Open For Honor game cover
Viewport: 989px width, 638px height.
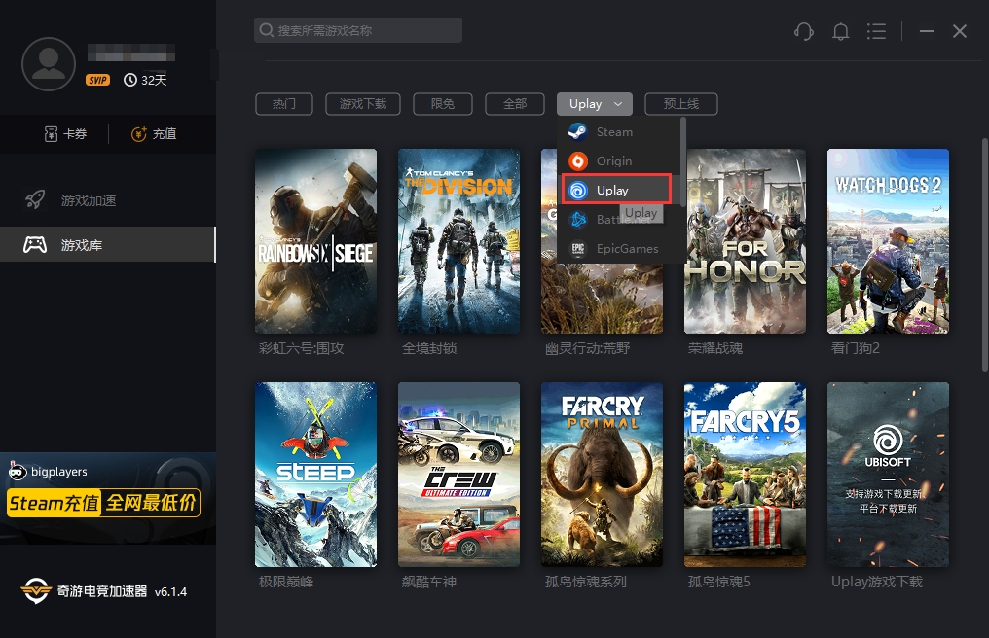pos(745,241)
